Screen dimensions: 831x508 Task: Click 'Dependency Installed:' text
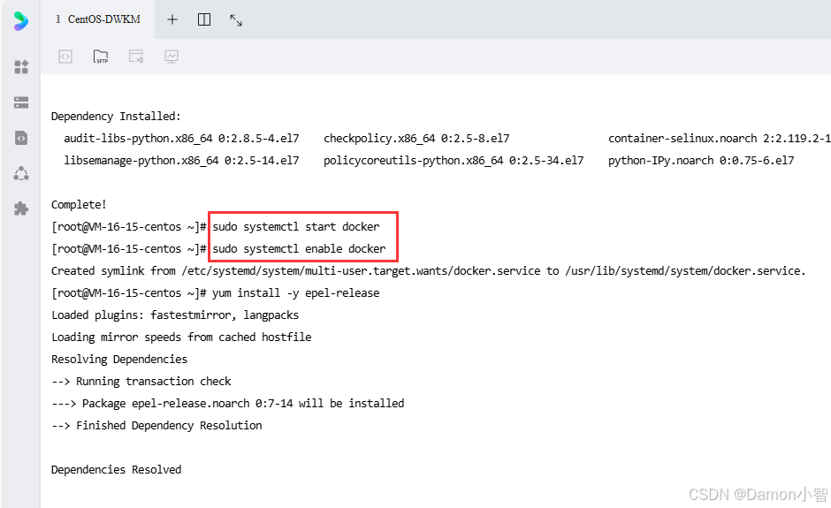116,116
